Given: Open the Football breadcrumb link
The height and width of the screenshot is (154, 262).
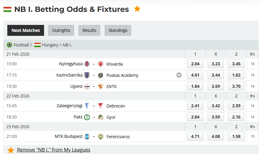Looking at the screenshot, I should 21,45.
